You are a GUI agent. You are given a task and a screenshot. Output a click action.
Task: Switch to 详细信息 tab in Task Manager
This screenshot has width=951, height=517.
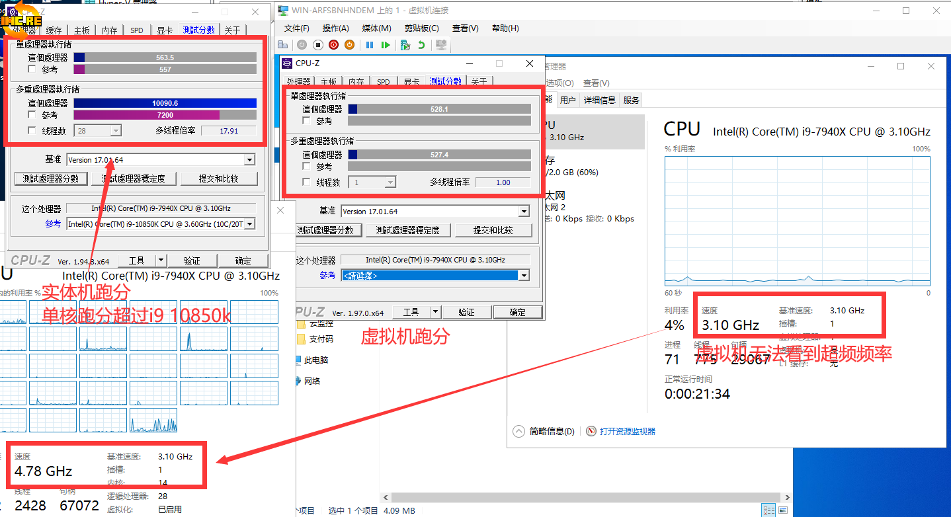(599, 100)
